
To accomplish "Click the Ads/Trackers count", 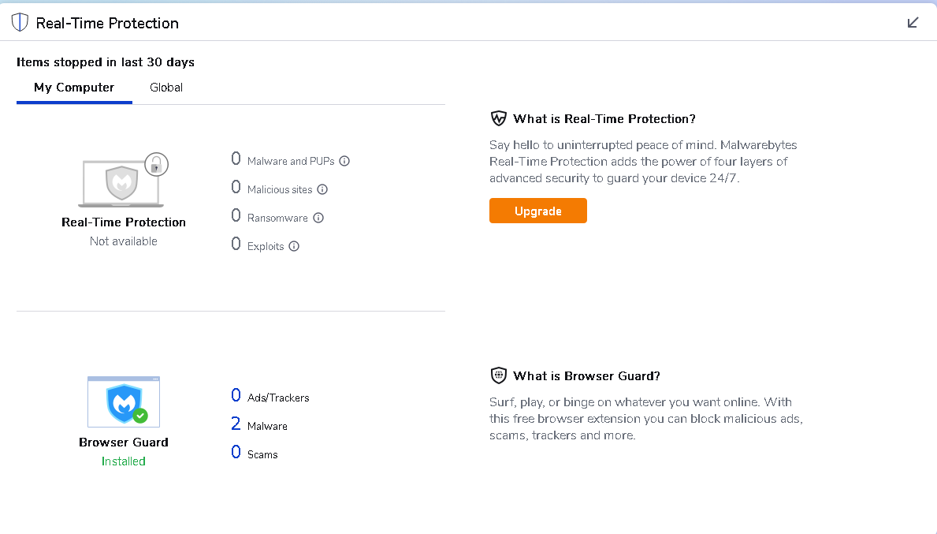I will [236, 396].
